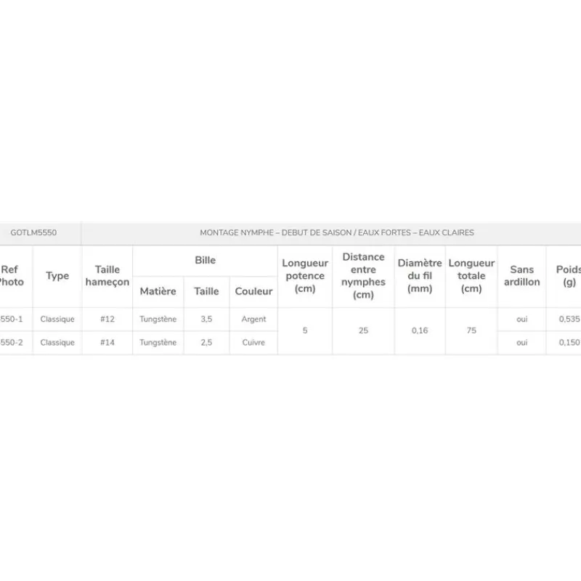Click the 75 total length cell
581x581 pixels.
click(471, 330)
